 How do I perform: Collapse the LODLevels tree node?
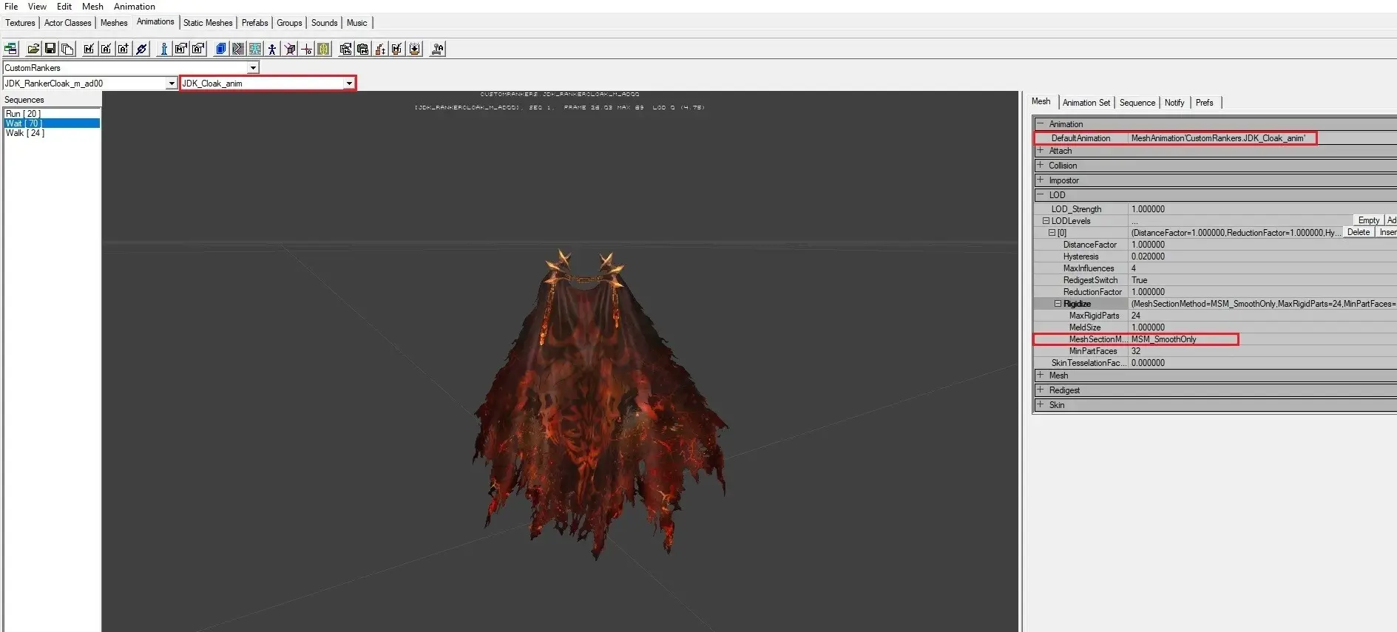tap(1046, 221)
